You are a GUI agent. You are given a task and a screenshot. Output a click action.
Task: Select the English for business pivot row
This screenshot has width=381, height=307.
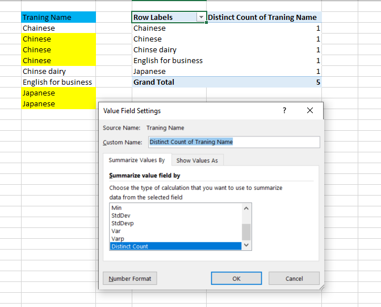tap(168, 61)
